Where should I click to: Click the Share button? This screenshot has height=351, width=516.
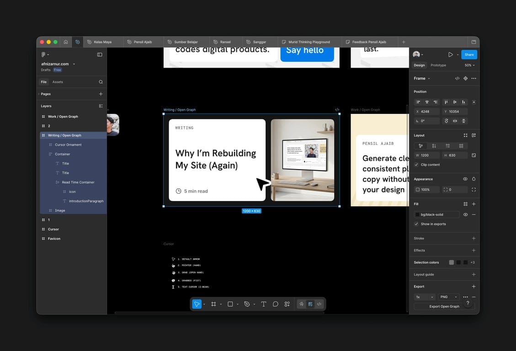tap(469, 54)
